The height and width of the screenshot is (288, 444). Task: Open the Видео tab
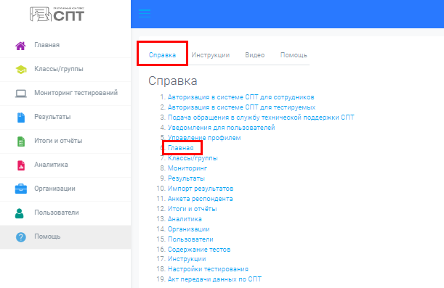coord(255,55)
